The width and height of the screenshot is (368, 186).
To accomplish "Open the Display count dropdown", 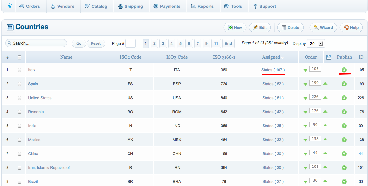I will [x=316, y=43].
